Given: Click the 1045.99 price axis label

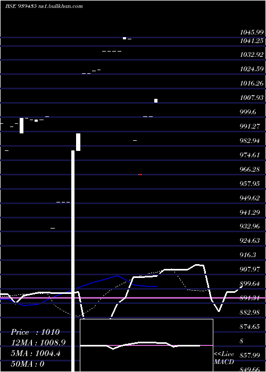Looking at the screenshot, I should [252, 32].
